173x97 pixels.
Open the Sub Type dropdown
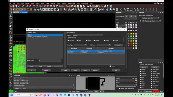pyautogui.click(x=104, y=45)
